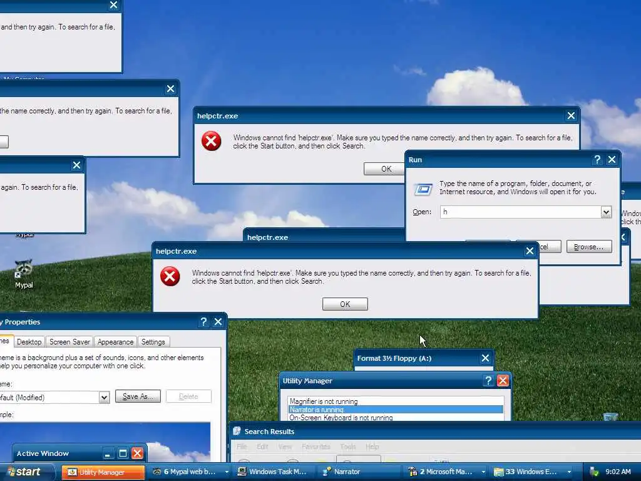Switch to the Settings tab
641x481 pixels.
click(153, 341)
